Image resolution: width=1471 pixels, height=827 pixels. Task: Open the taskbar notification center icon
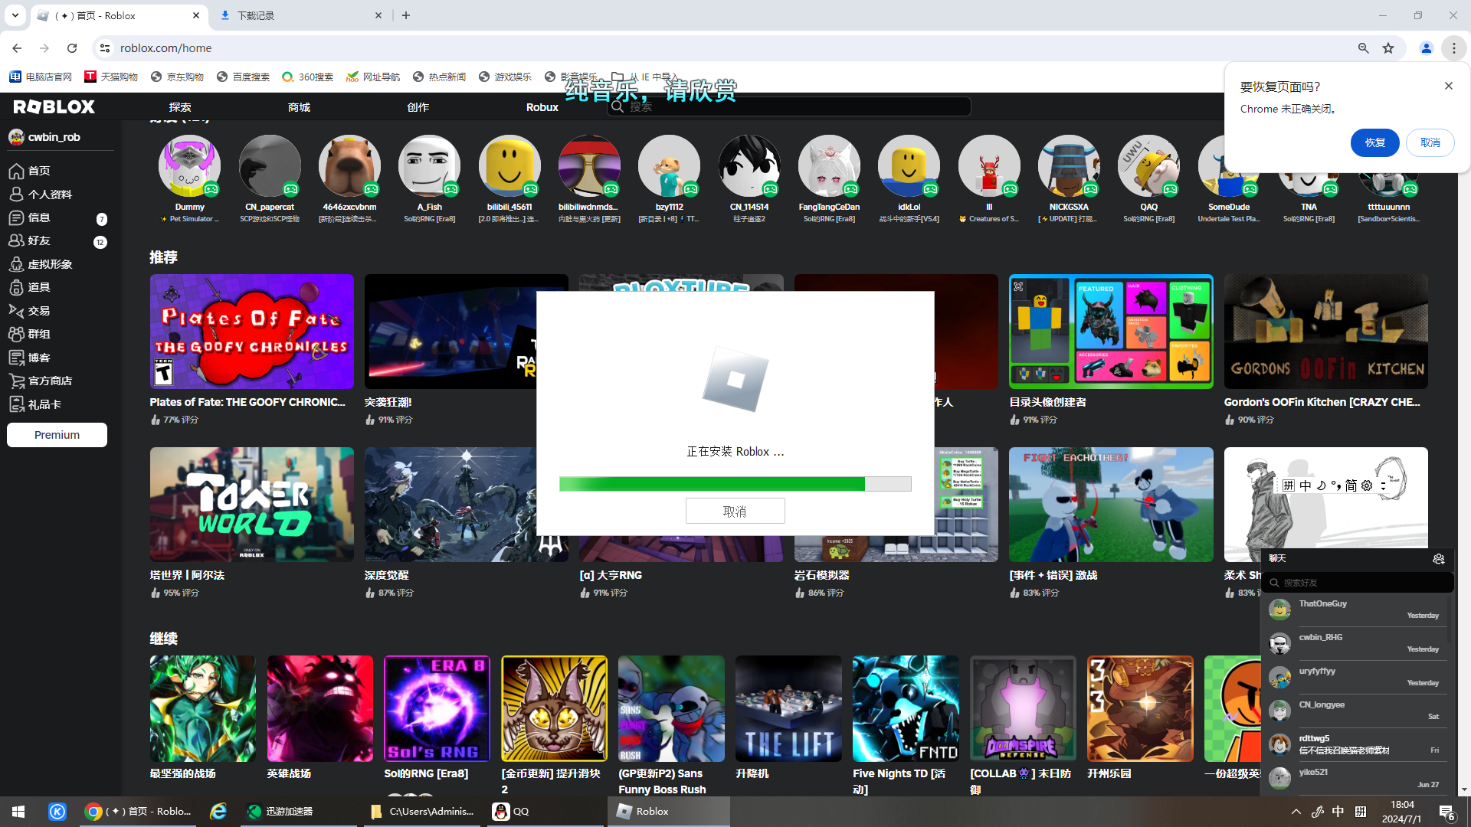tap(1446, 812)
